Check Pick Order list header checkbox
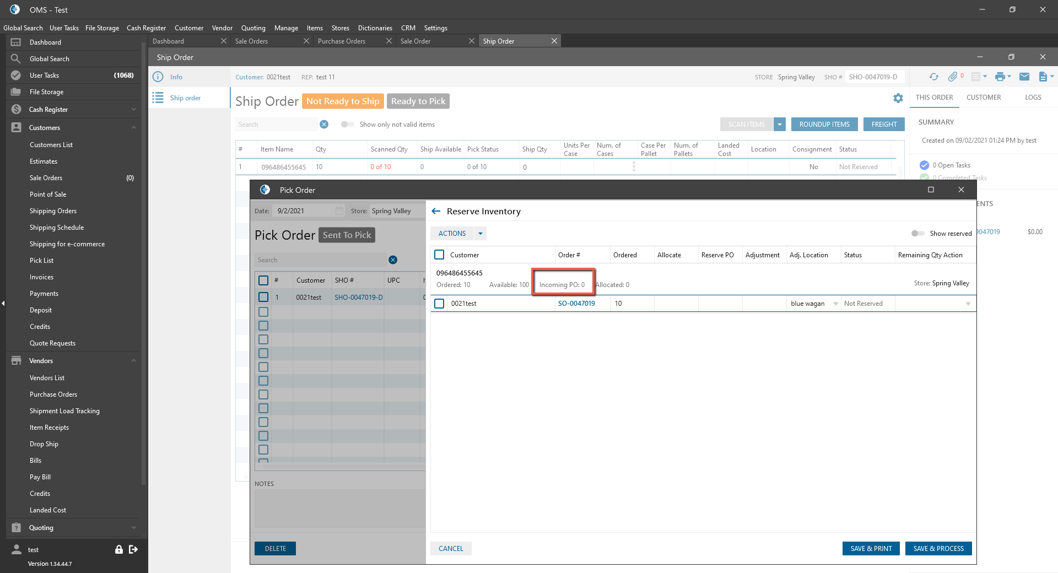This screenshot has width=1058, height=573. click(263, 280)
